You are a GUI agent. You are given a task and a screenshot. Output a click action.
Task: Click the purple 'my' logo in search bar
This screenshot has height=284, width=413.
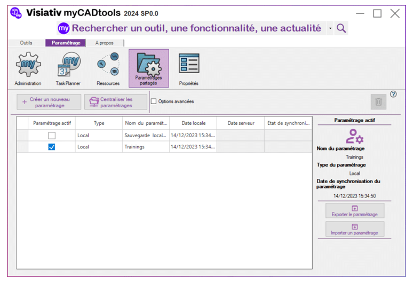click(63, 28)
